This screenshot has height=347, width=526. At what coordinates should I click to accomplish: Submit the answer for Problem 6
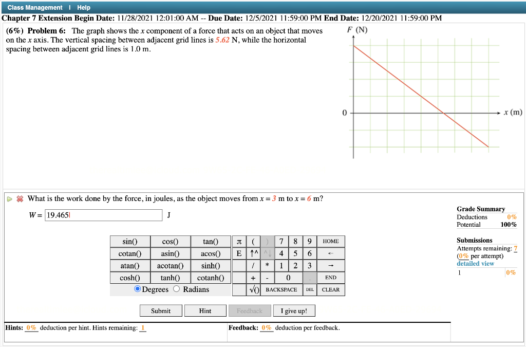click(x=161, y=310)
